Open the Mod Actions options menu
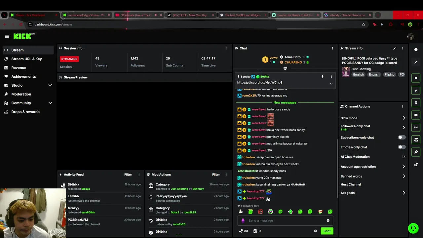This screenshot has height=238, width=423. [x=227, y=175]
